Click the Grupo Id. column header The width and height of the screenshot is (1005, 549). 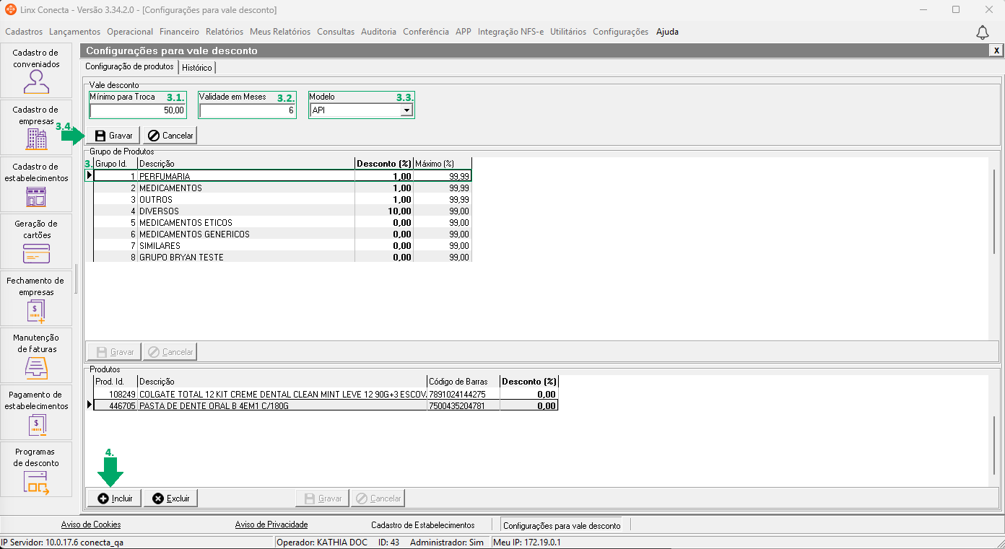pyautogui.click(x=116, y=164)
